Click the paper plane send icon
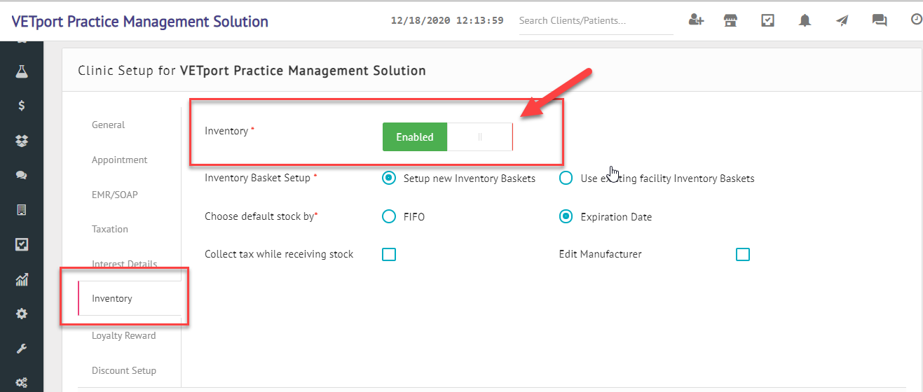 pyautogui.click(x=842, y=20)
